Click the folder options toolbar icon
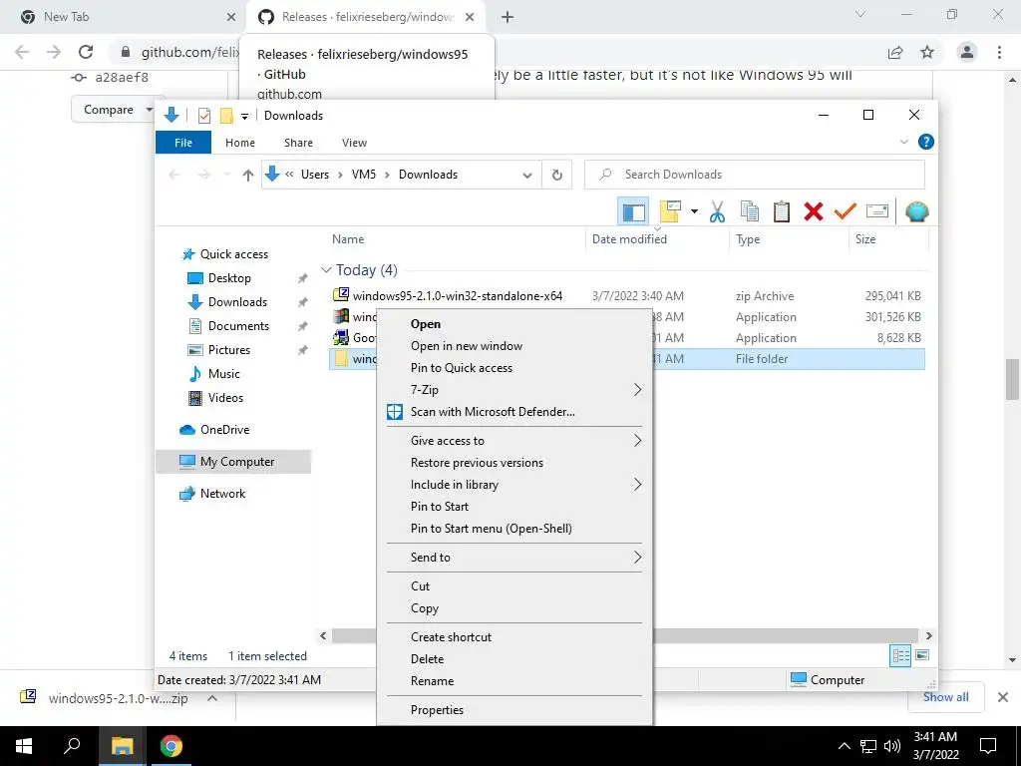 670,211
